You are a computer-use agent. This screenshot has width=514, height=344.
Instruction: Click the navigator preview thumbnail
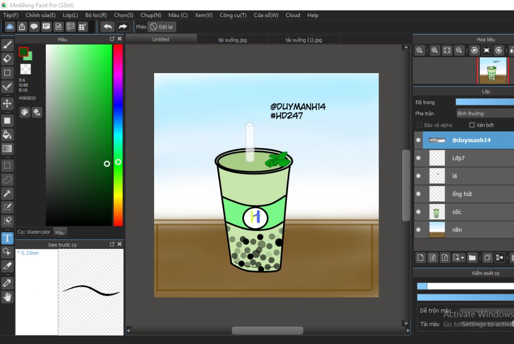coord(493,71)
